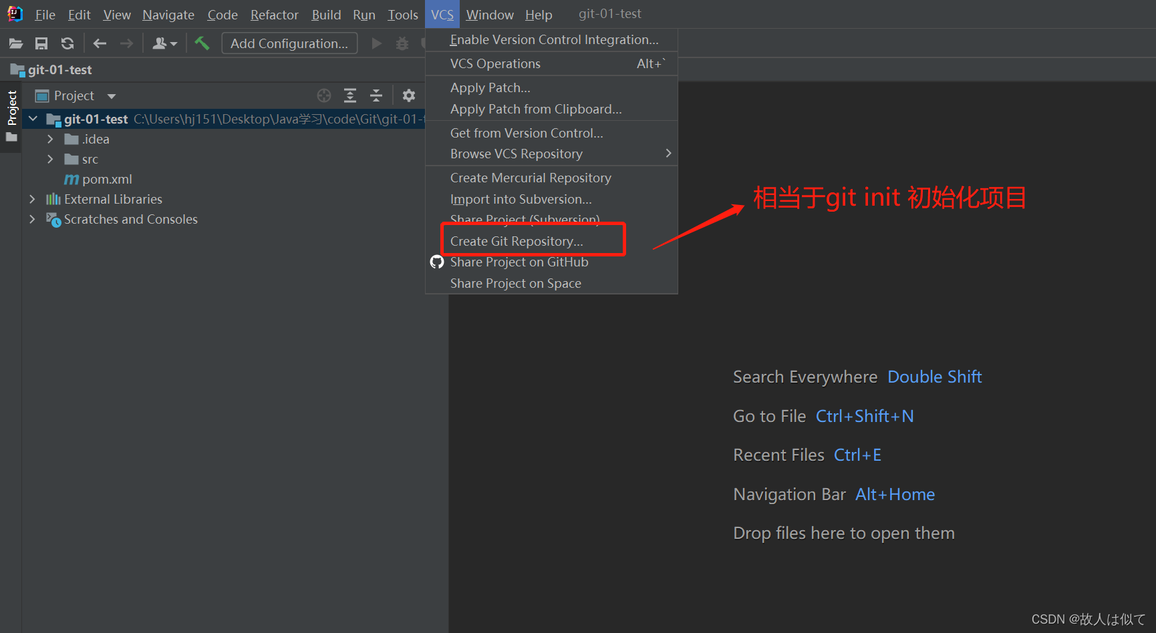1156x633 pixels.
Task: Open the Refactor menu
Action: pos(275,15)
